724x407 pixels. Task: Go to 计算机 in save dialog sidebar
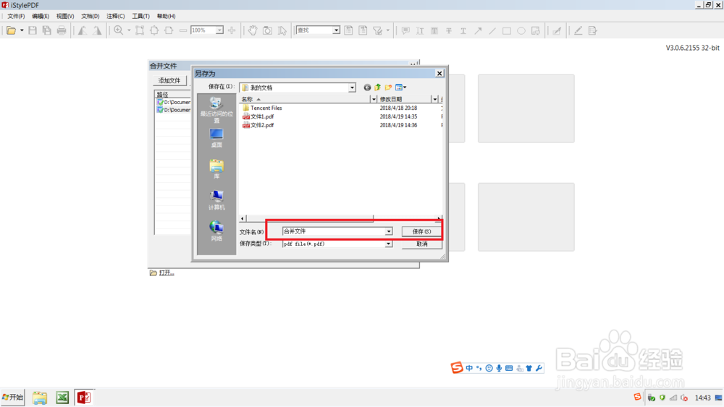[x=216, y=200]
